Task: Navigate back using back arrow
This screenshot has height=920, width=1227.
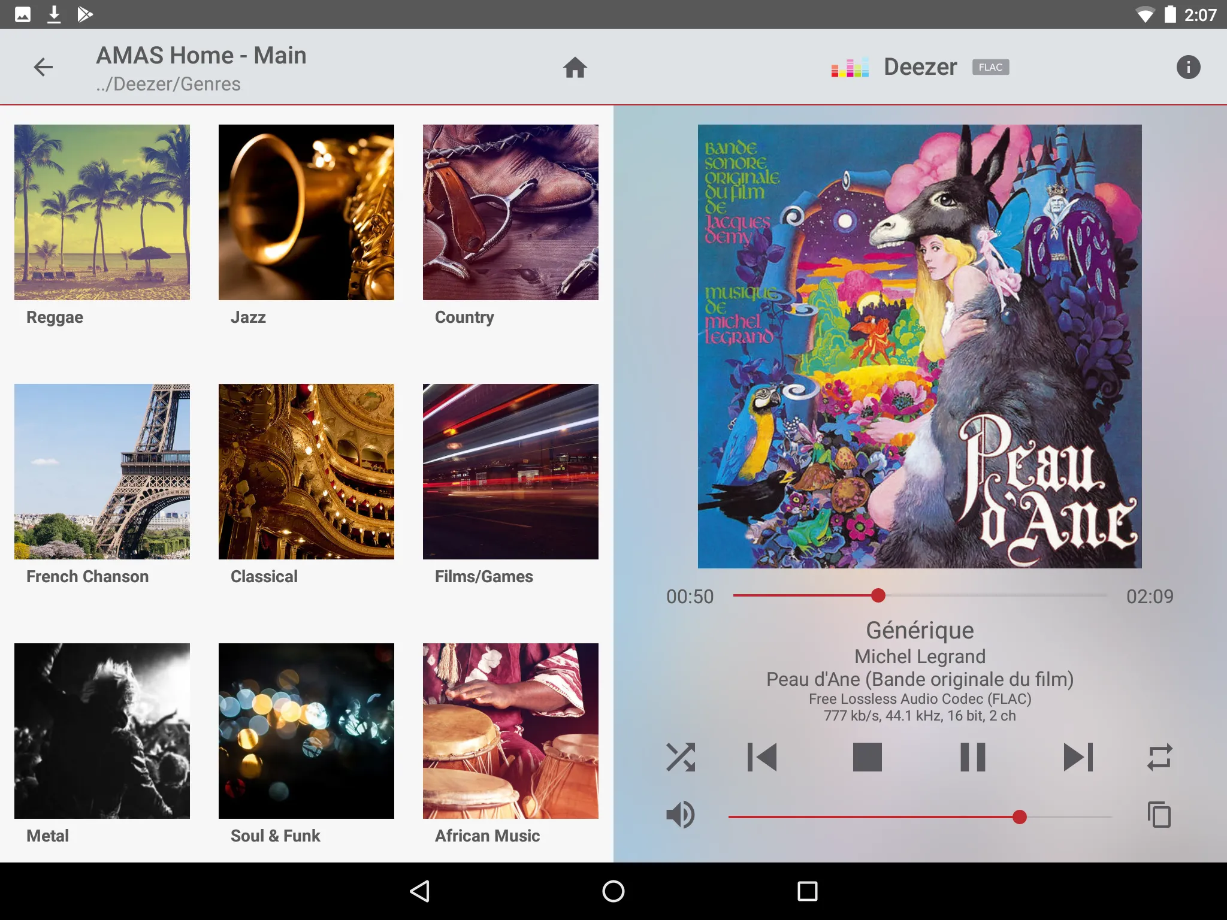Action: [44, 68]
